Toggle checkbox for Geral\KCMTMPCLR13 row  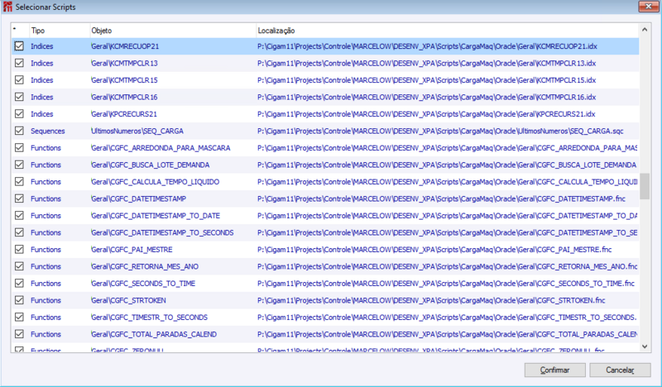coord(19,63)
